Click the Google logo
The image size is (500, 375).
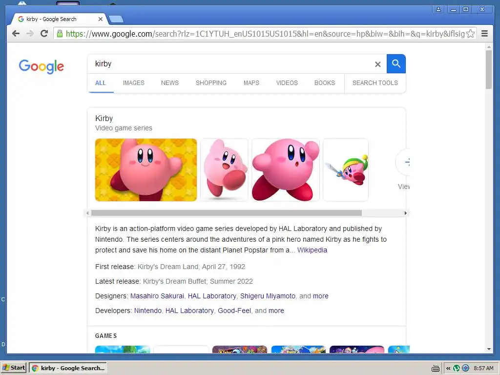(42, 66)
